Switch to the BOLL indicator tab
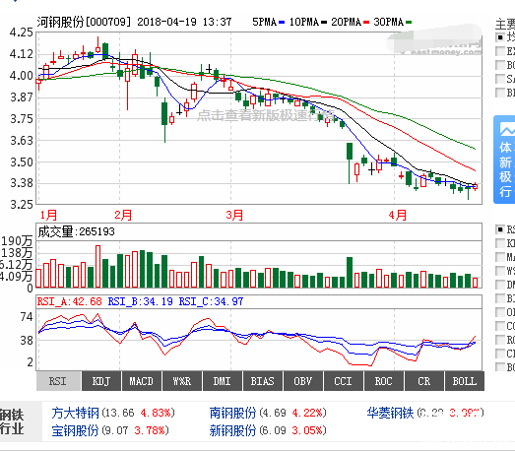The height and width of the screenshot is (452, 515). click(x=465, y=381)
